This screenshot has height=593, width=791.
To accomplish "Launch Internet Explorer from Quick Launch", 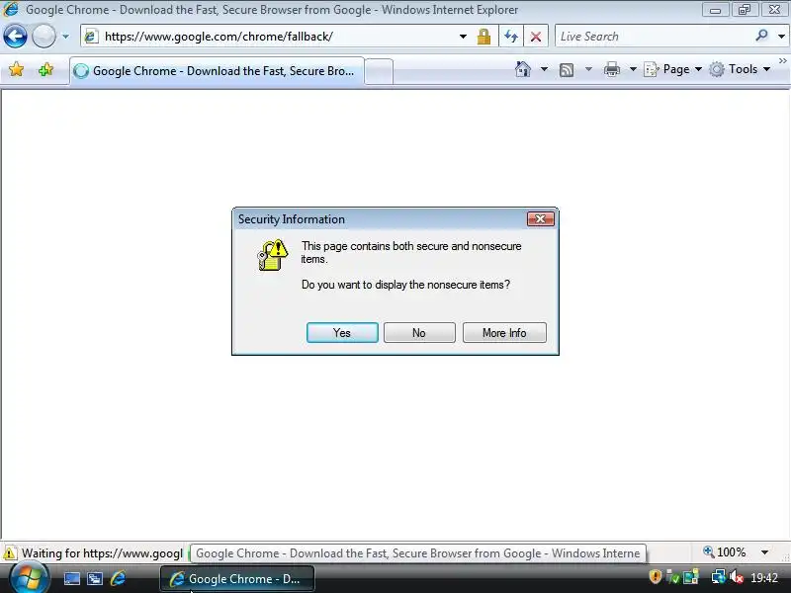I will click(x=119, y=578).
